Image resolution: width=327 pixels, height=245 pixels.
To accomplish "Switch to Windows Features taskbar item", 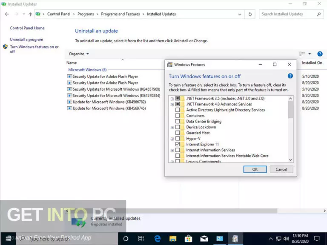I will pyautogui.click(x=235, y=239).
